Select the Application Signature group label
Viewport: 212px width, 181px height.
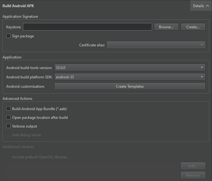tap(20, 16)
